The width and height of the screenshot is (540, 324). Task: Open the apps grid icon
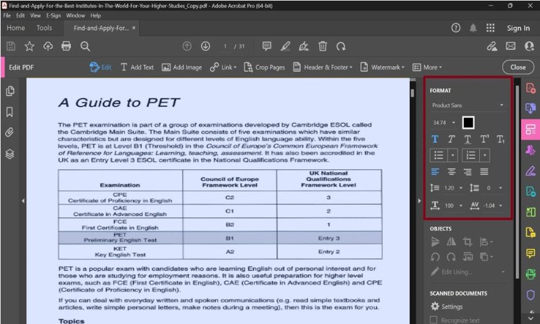tap(491, 28)
